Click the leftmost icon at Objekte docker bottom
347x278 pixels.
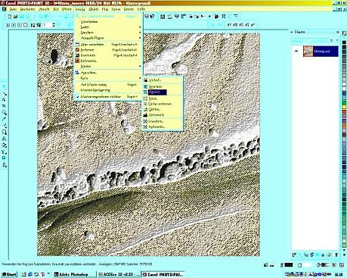coord(294,255)
